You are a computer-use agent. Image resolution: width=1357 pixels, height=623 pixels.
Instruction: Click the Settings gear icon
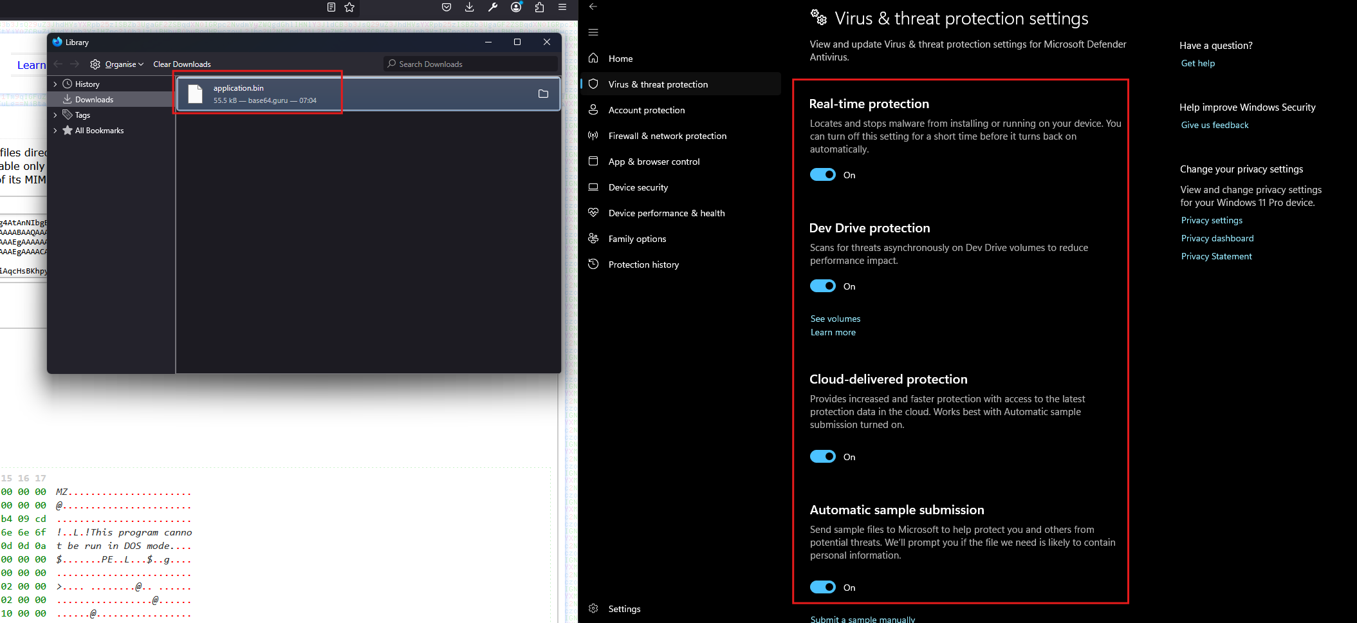pos(593,608)
